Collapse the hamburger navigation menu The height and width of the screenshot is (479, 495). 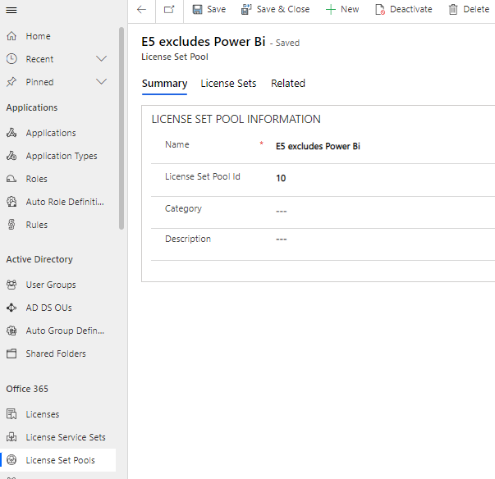(x=11, y=9)
